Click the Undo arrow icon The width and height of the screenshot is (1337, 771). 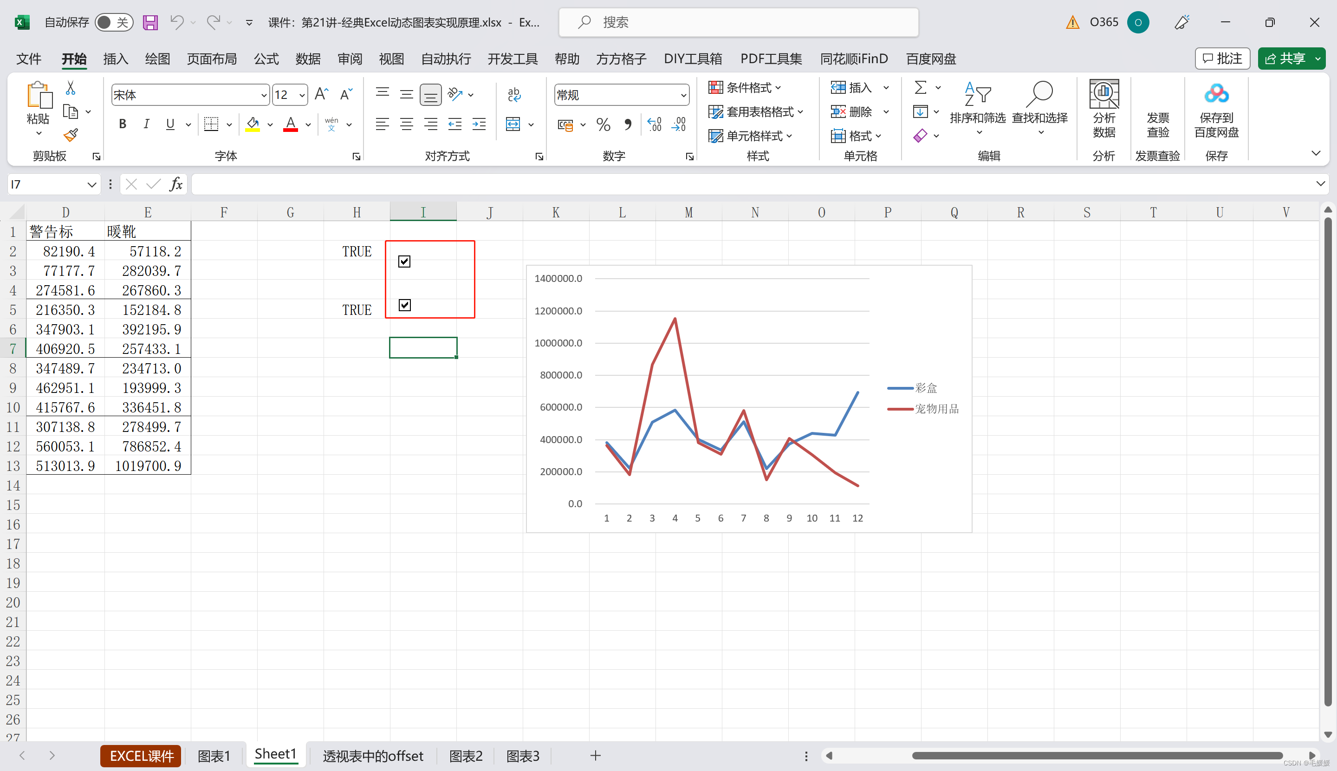click(177, 22)
